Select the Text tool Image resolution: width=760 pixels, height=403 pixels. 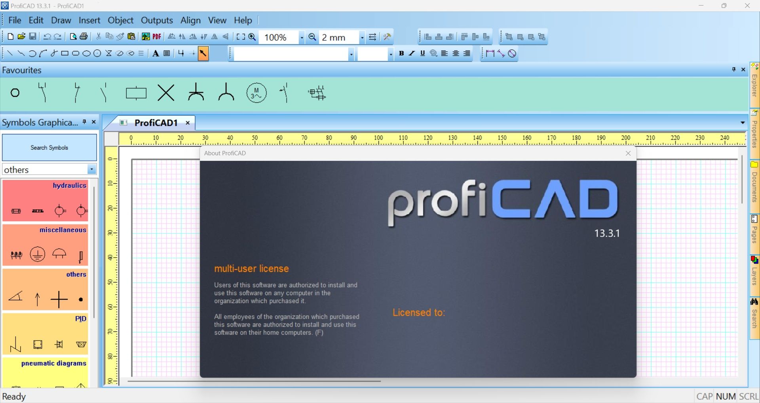155,53
